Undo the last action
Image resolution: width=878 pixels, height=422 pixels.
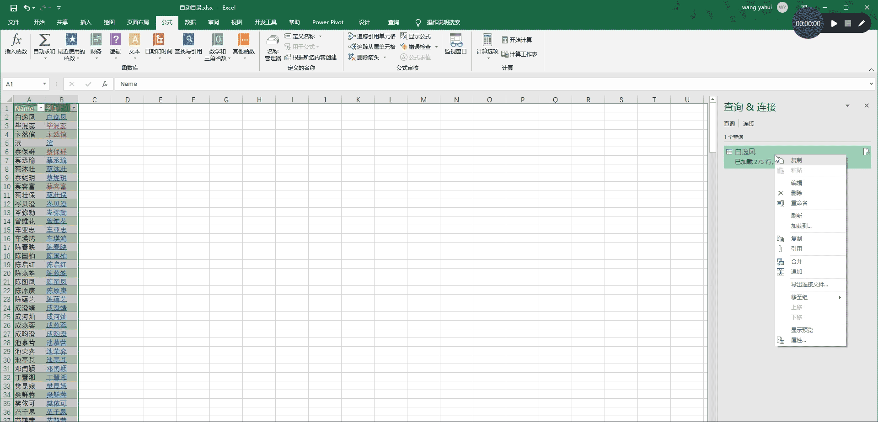pos(27,8)
